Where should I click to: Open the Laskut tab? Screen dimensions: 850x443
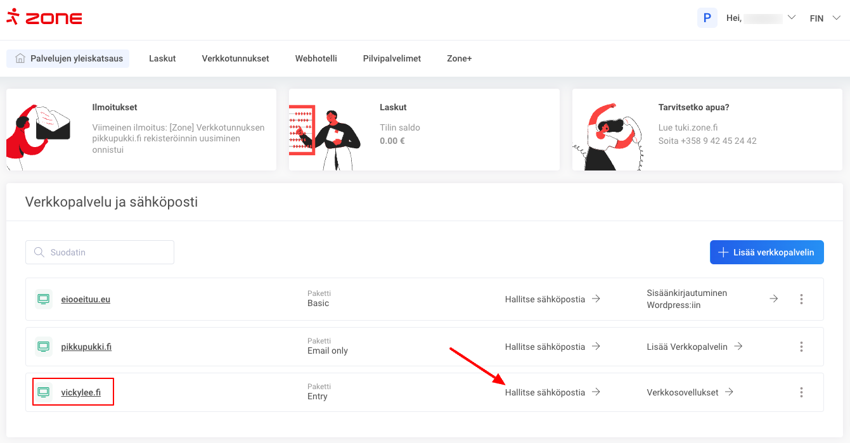[x=162, y=58]
